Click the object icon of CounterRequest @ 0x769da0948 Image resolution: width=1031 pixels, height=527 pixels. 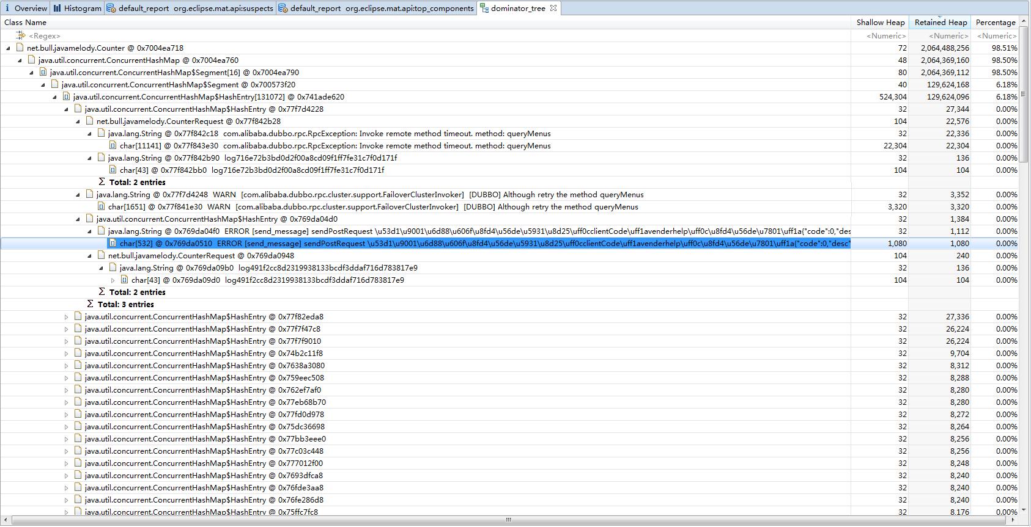click(102, 255)
